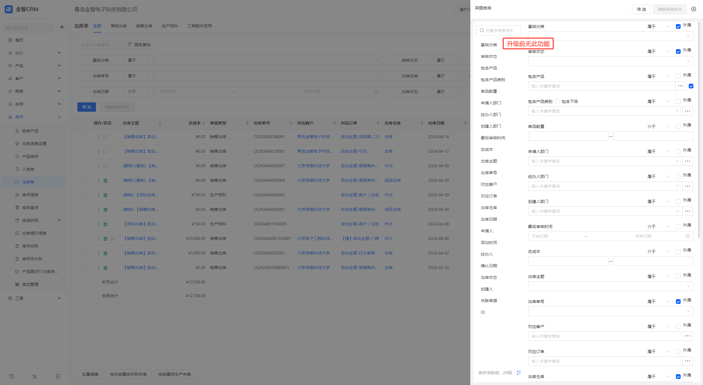
Task: Uncheck 外漏 checkbox for 基础分类
Action: [x=678, y=27]
